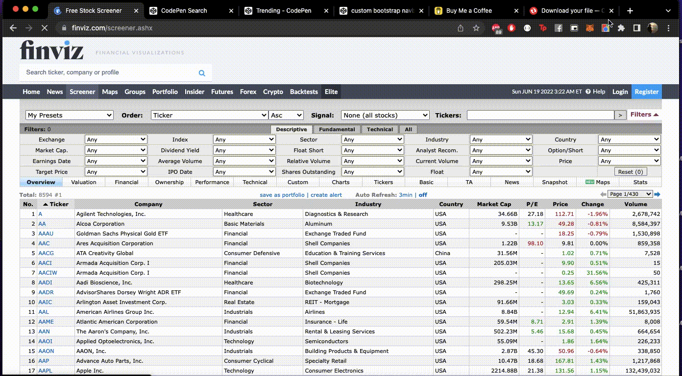Switch to the Technical filter tab
Screen dimensions: 682x376
pos(380,129)
